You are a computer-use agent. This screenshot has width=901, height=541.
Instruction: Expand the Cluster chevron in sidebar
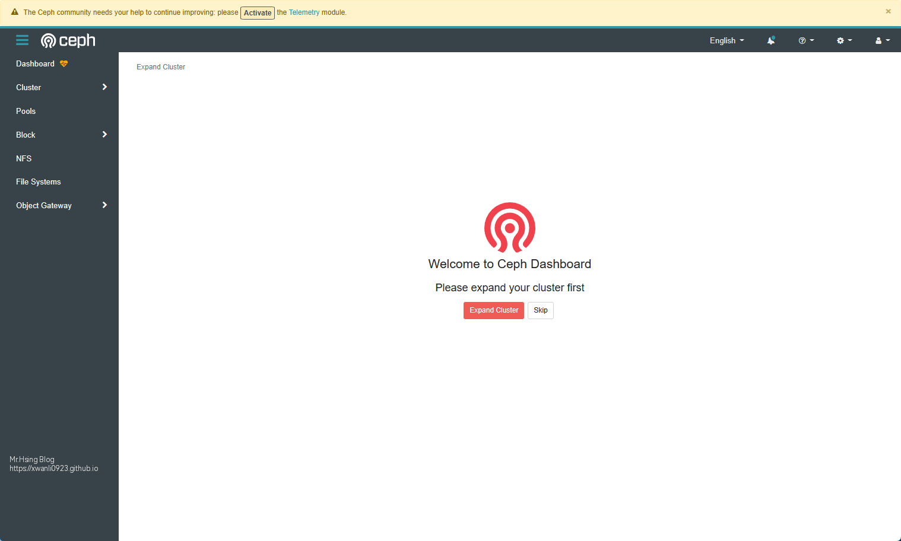pyautogui.click(x=104, y=87)
